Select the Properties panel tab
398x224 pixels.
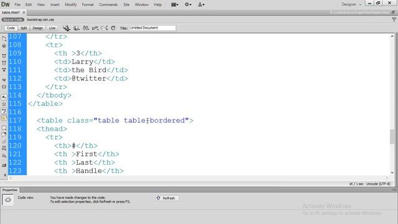[x=10, y=190]
